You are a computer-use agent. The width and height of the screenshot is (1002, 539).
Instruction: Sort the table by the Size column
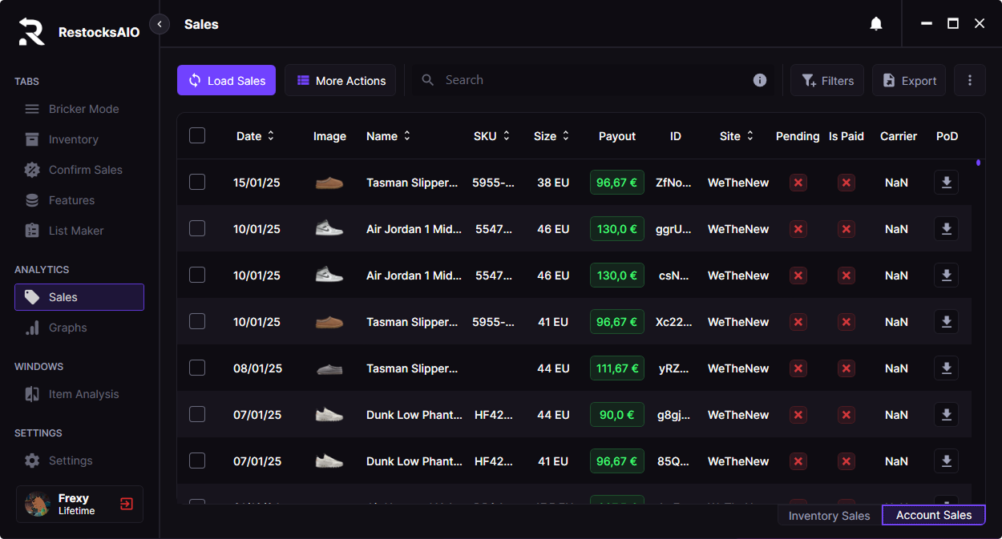pyautogui.click(x=552, y=136)
